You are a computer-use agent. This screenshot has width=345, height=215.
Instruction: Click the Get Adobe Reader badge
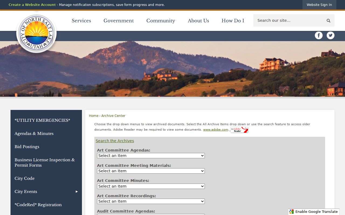click(239, 130)
